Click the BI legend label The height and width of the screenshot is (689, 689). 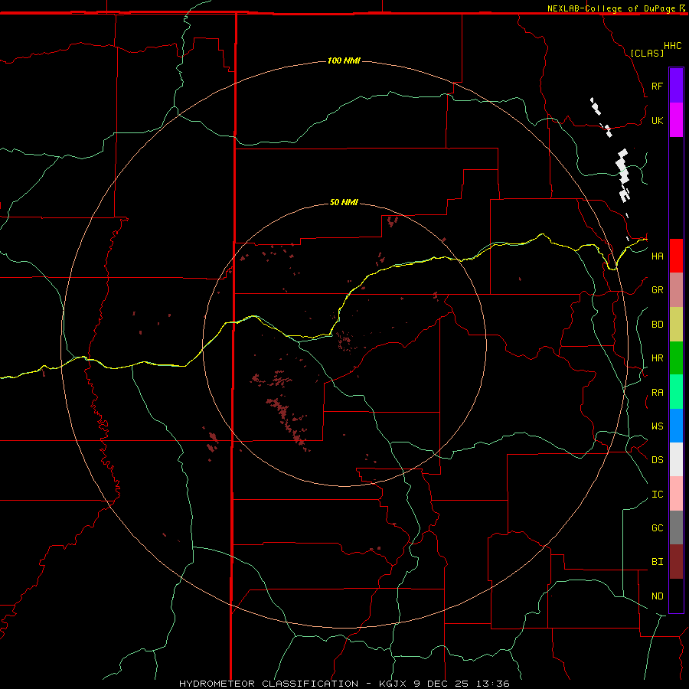tap(657, 562)
